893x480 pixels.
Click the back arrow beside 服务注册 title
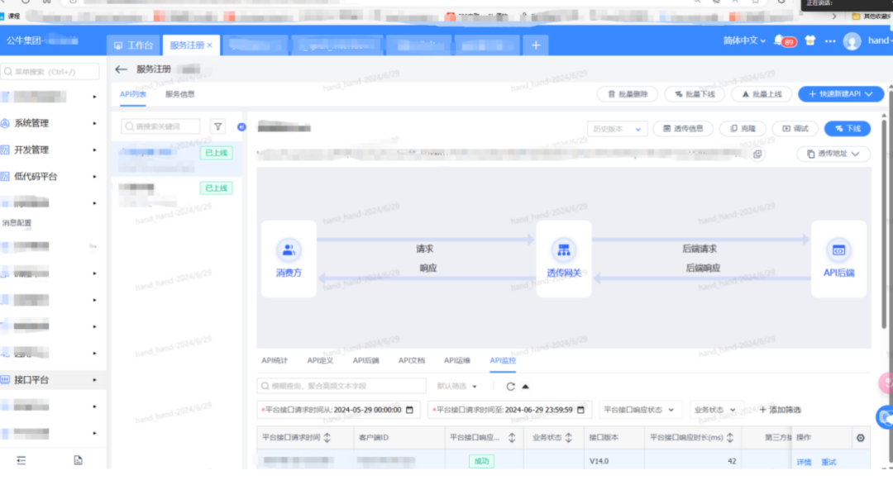pos(122,70)
